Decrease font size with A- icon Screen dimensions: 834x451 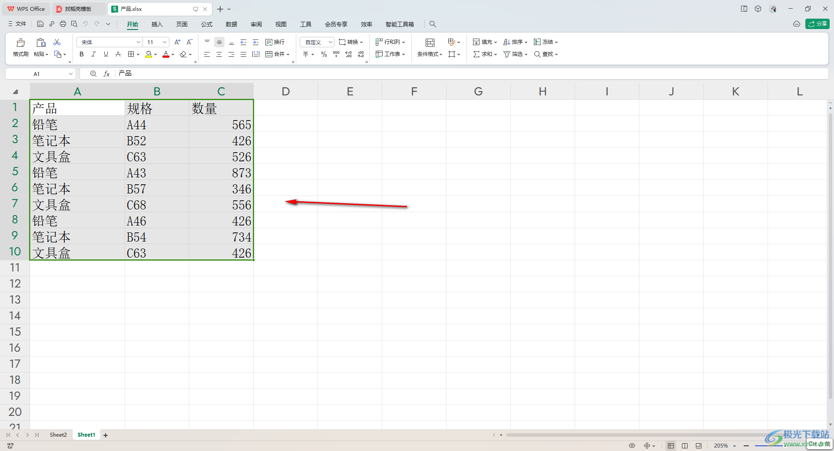[189, 42]
